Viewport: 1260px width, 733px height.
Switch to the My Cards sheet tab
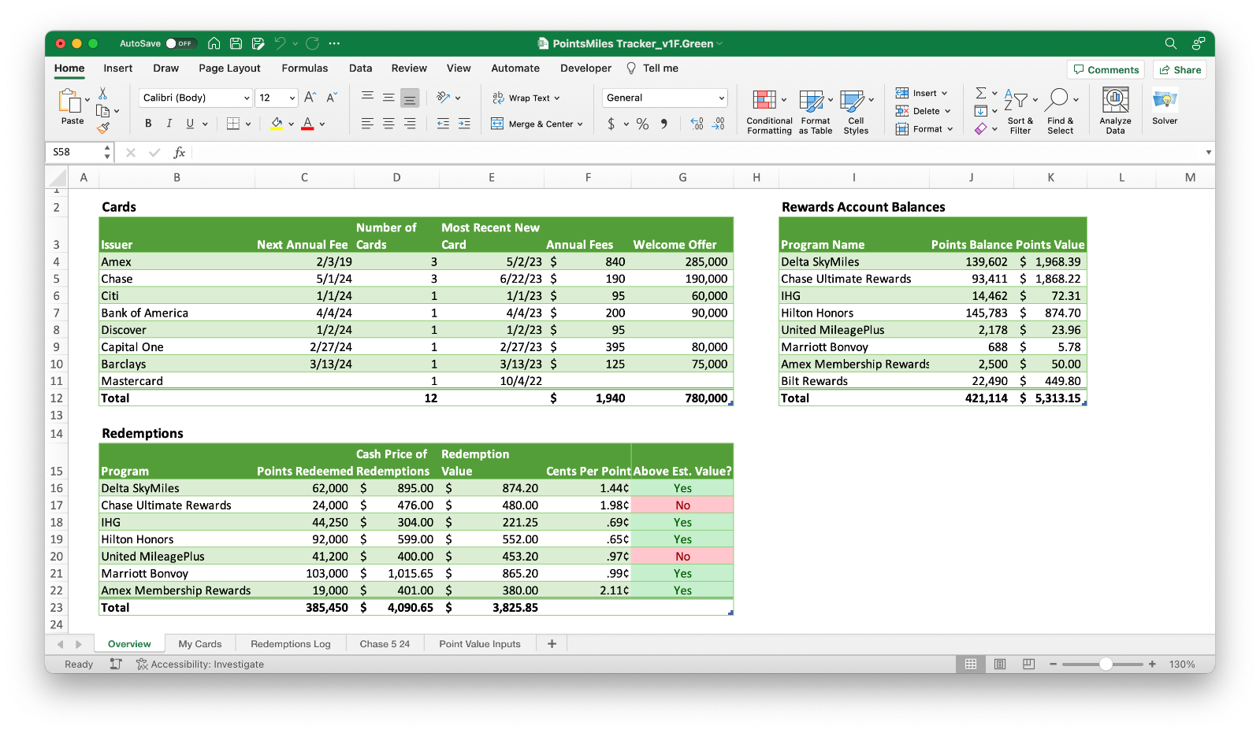[200, 644]
